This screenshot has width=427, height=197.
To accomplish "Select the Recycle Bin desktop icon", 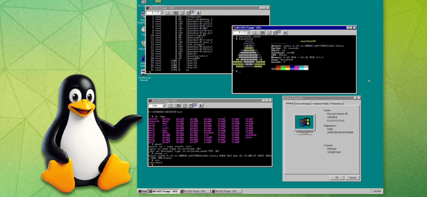I will pos(142,45).
